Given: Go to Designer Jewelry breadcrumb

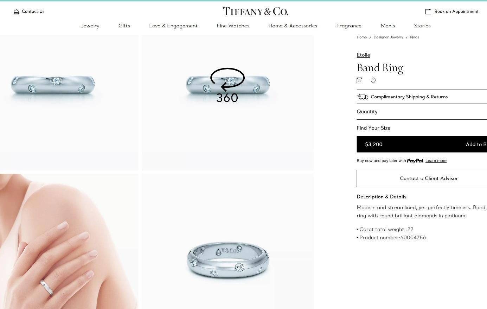Looking at the screenshot, I should click(388, 37).
